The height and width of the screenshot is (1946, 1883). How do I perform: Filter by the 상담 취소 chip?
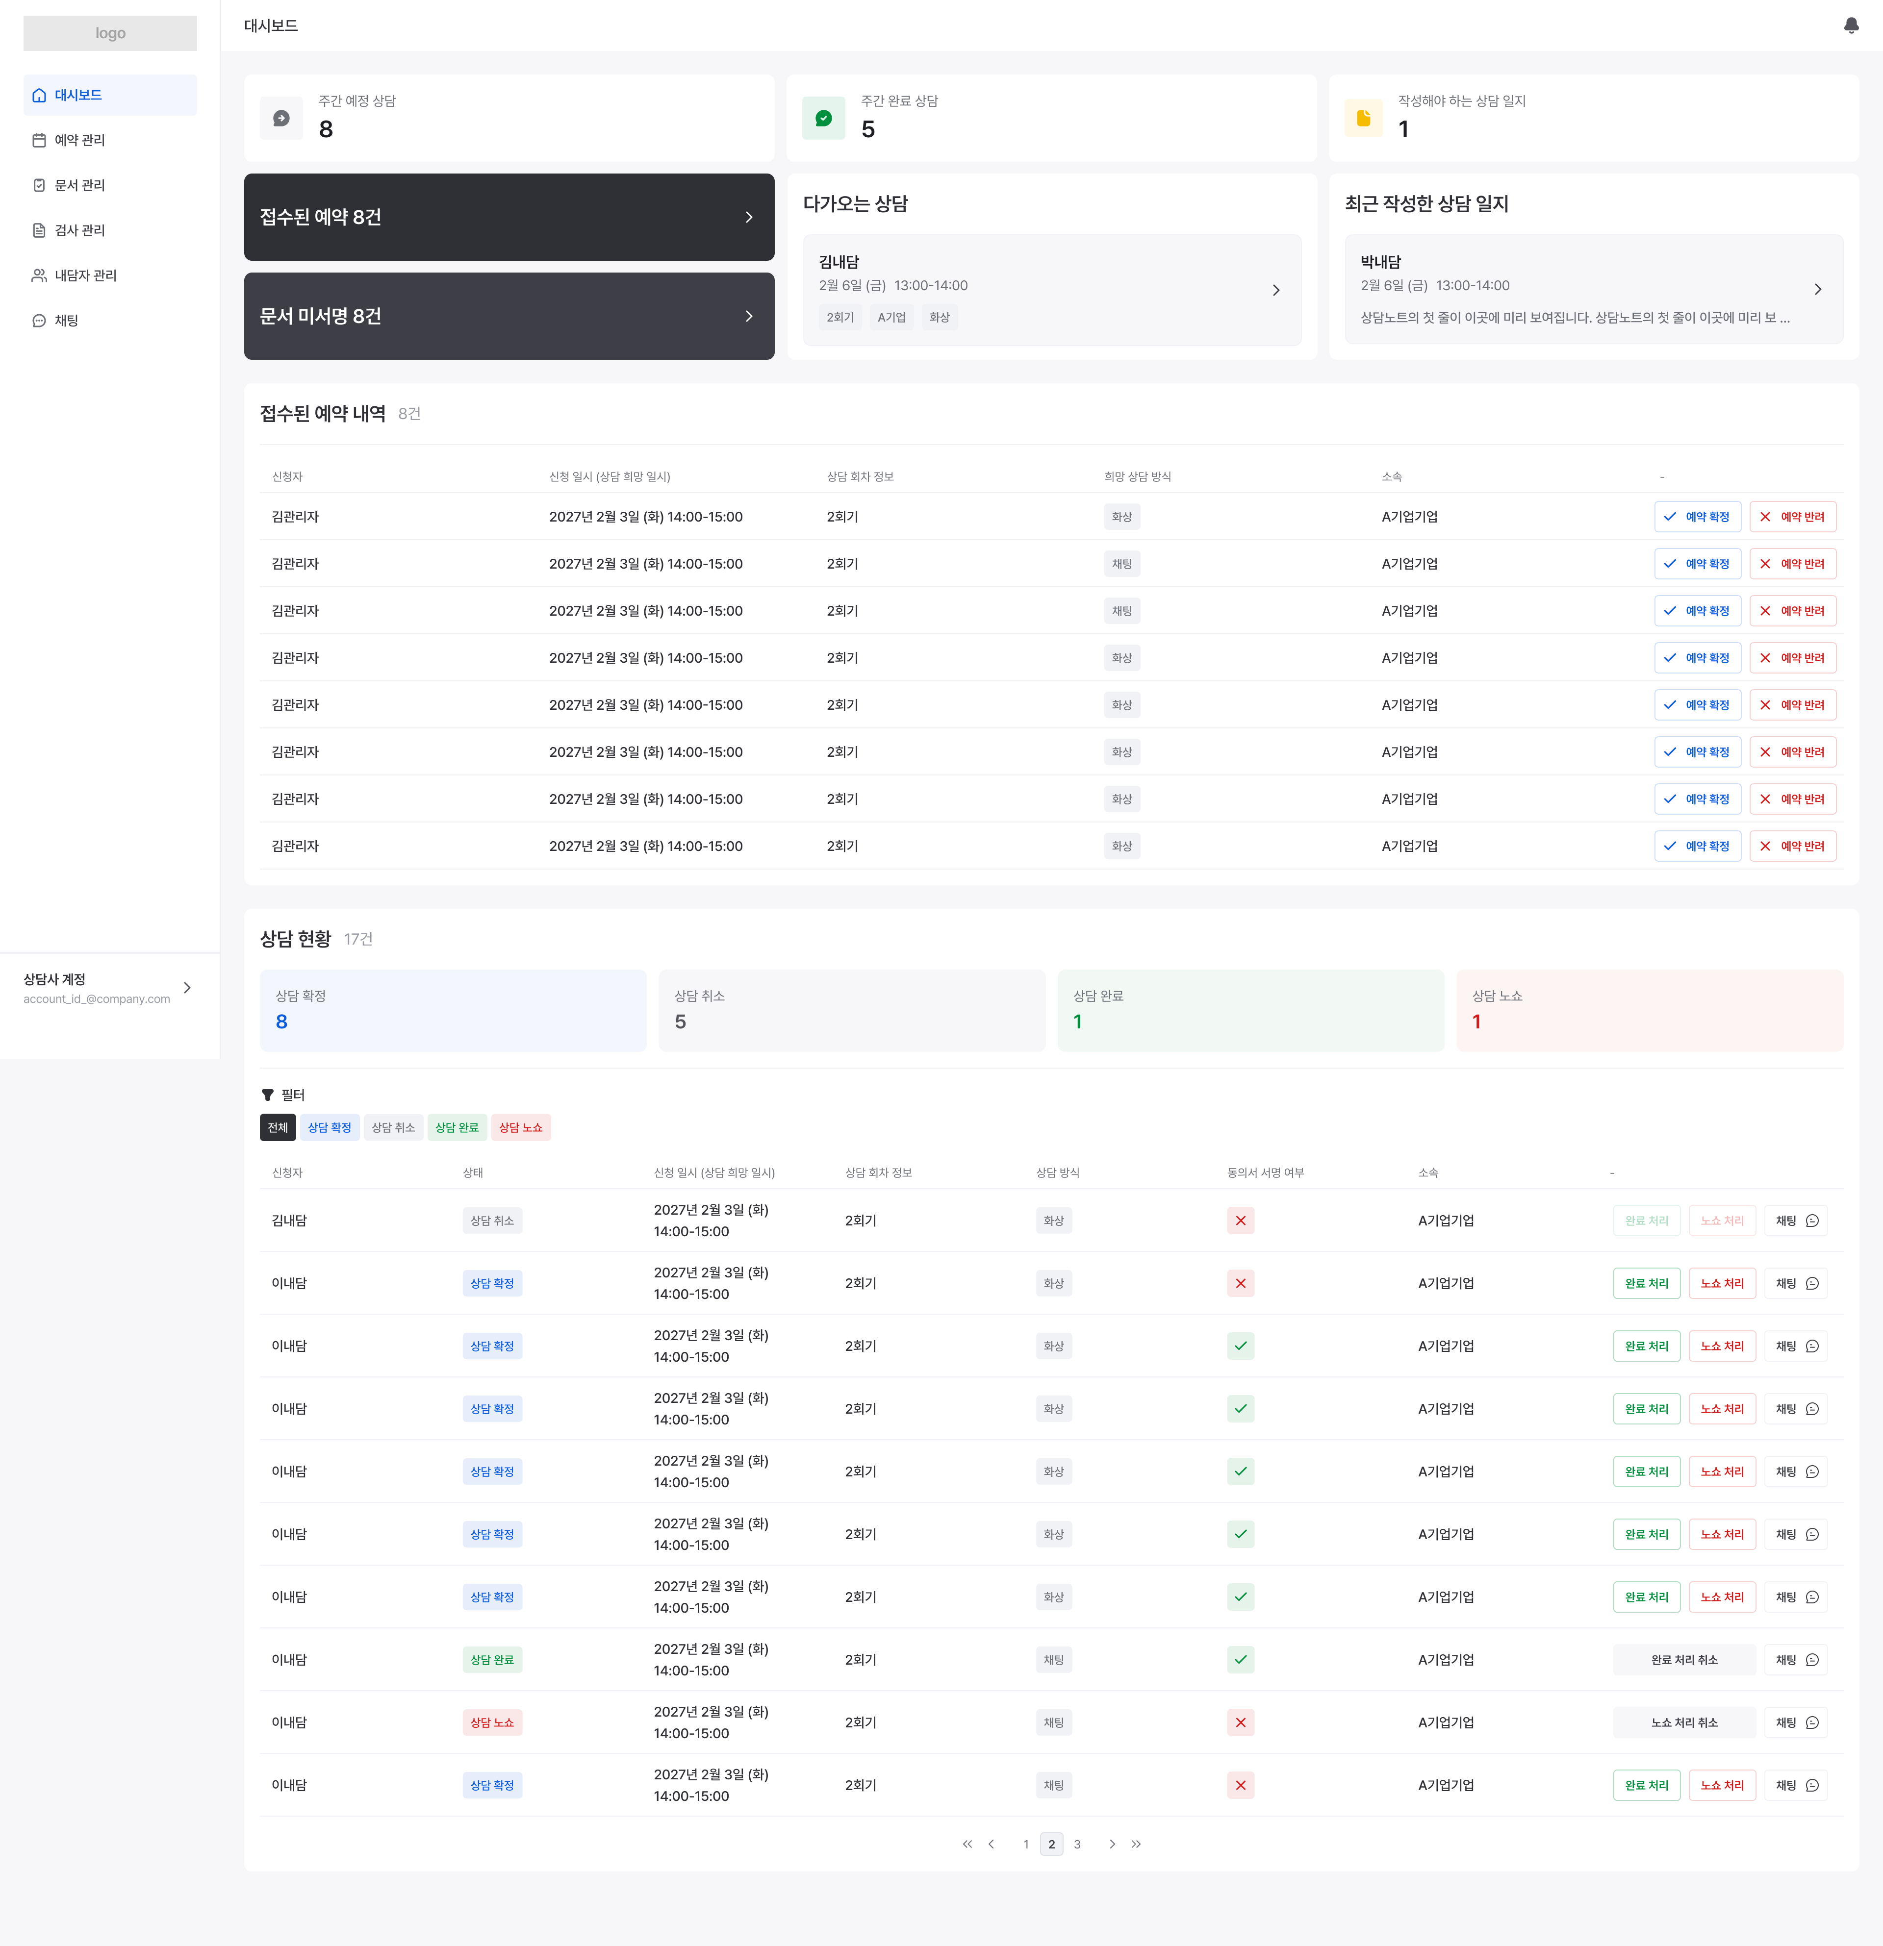pos(393,1128)
